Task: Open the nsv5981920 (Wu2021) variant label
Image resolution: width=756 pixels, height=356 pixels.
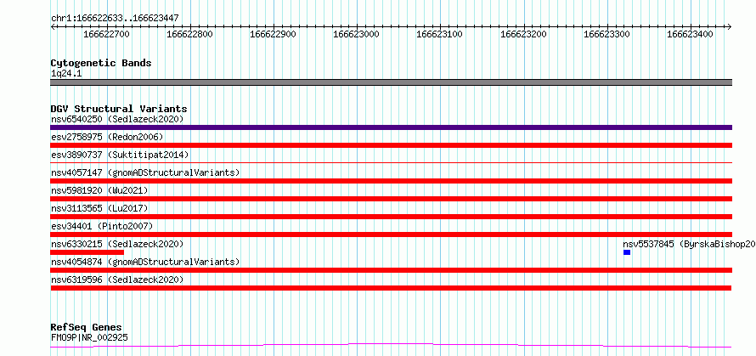Action: (99, 190)
